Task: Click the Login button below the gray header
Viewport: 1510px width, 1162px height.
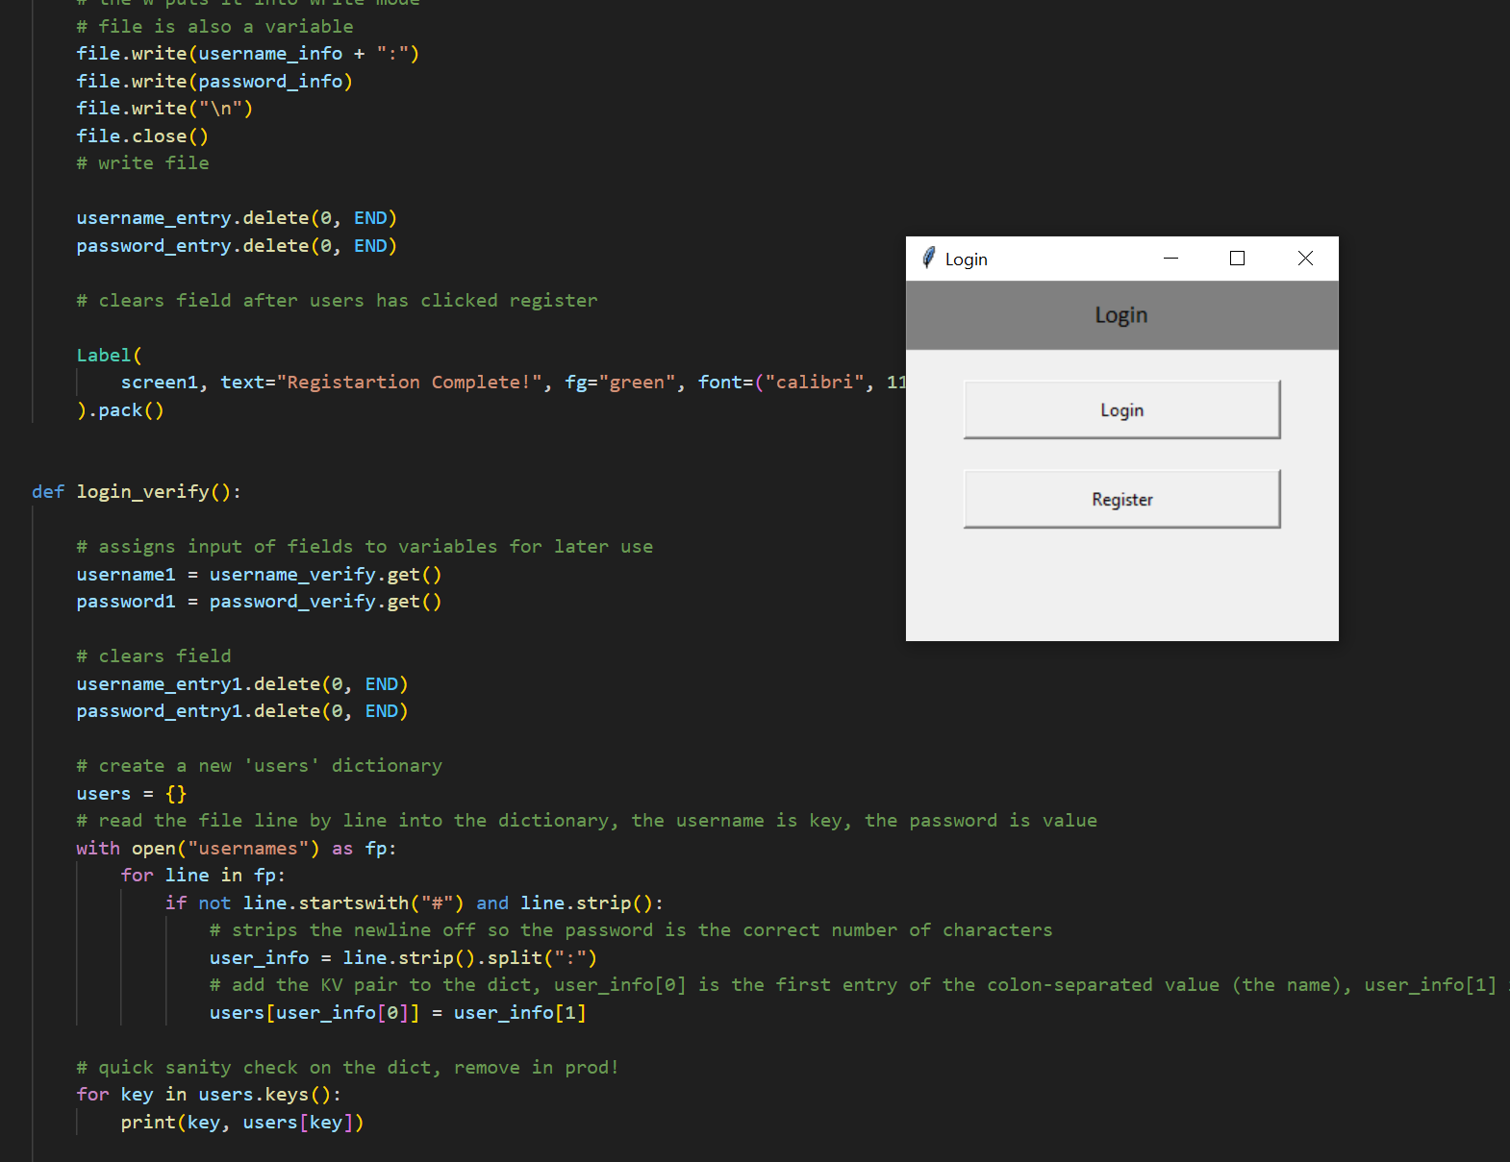Action: tap(1121, 410)
